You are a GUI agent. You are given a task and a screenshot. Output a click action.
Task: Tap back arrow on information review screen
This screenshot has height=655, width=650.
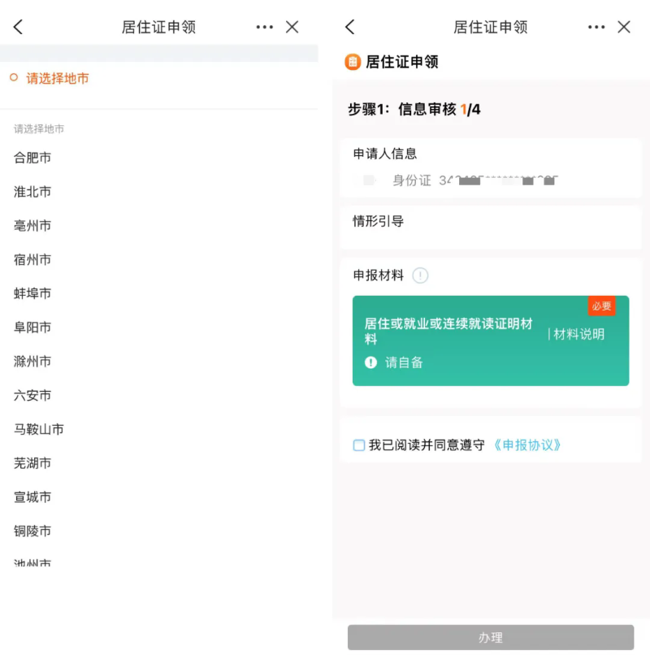point(350,27)
